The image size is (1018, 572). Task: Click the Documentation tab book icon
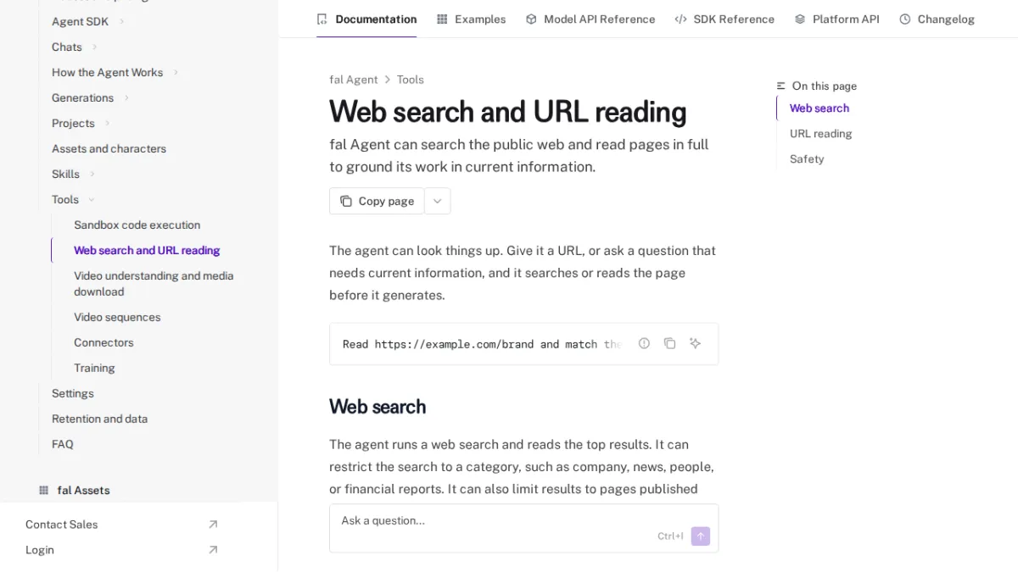(x=322, y=19)
